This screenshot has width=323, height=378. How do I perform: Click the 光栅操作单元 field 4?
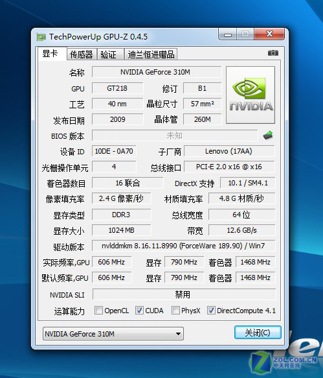pyautogui.click(x=114, y=167)
